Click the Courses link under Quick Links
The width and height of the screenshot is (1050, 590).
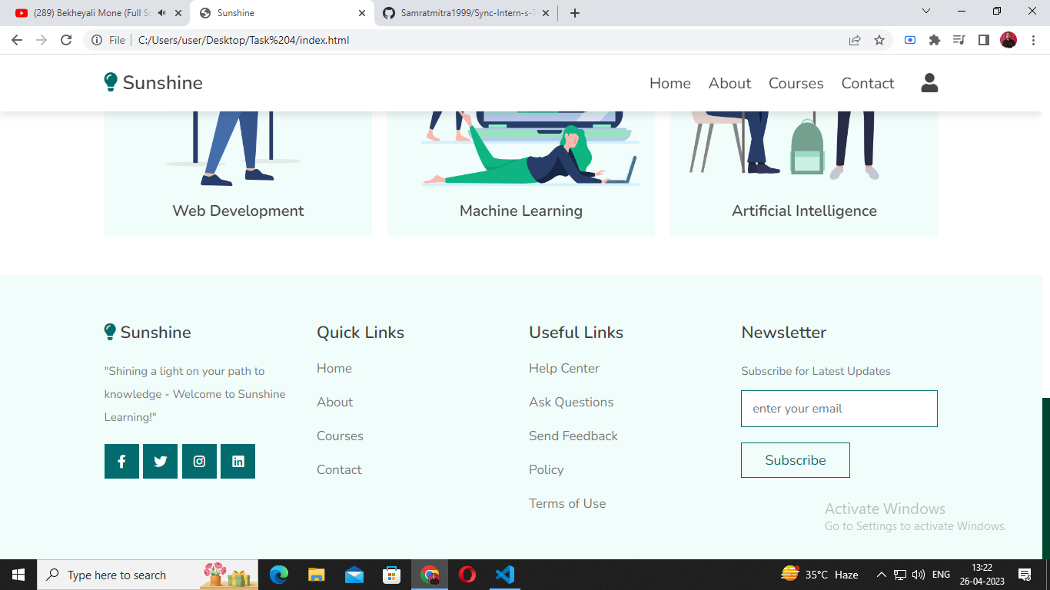(340, 436)
